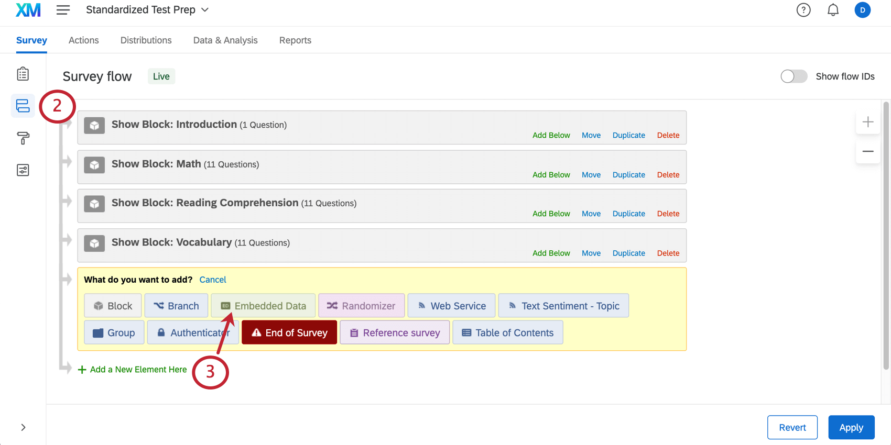Click Add Below on Introduction block
The height and width of the screenshot is (445, 891).
point(551,135)
